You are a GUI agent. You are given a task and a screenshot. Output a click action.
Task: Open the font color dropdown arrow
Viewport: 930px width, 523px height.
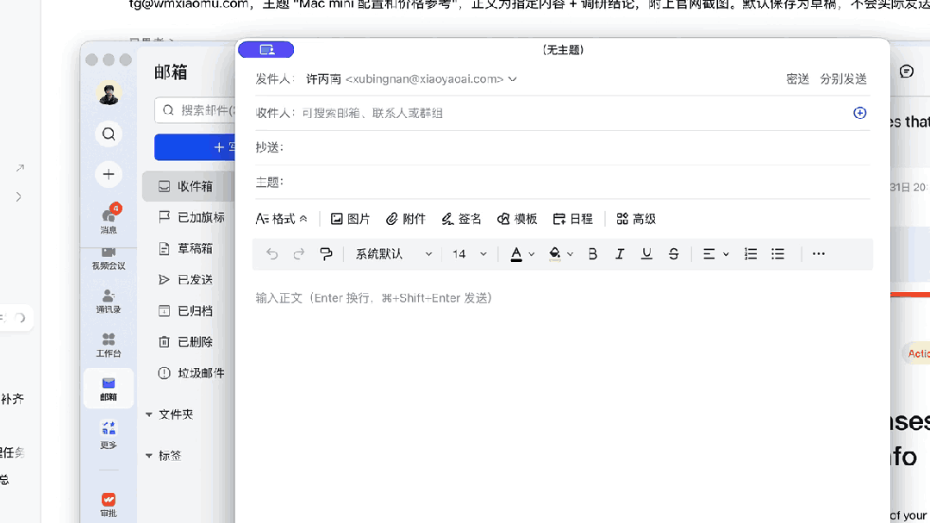pyautogui.click(x=532, y=254)
